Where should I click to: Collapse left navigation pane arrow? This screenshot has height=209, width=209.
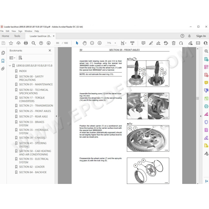click(x=56, y=116)
